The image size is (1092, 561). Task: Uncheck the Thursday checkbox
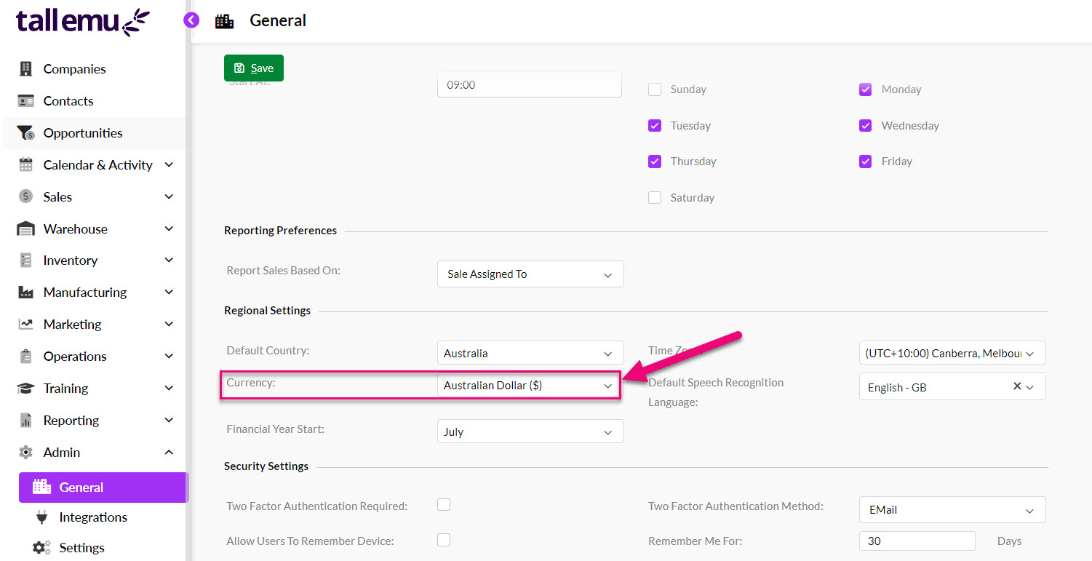click(655, 162)
